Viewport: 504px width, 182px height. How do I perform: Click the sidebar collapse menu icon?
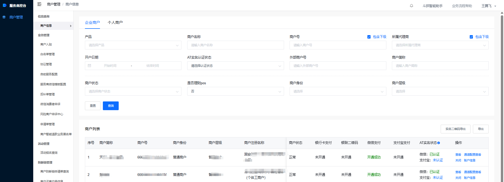[x=39, y=4]
